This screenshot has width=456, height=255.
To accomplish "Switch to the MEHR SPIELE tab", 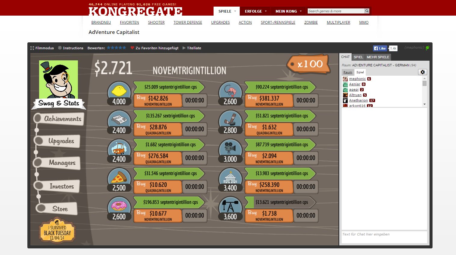I will tap(378, 57).
